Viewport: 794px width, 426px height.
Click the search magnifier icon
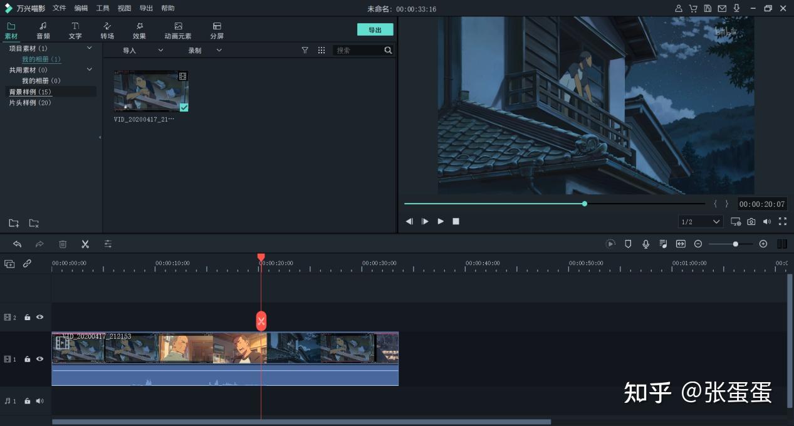(x=388, y=50)
